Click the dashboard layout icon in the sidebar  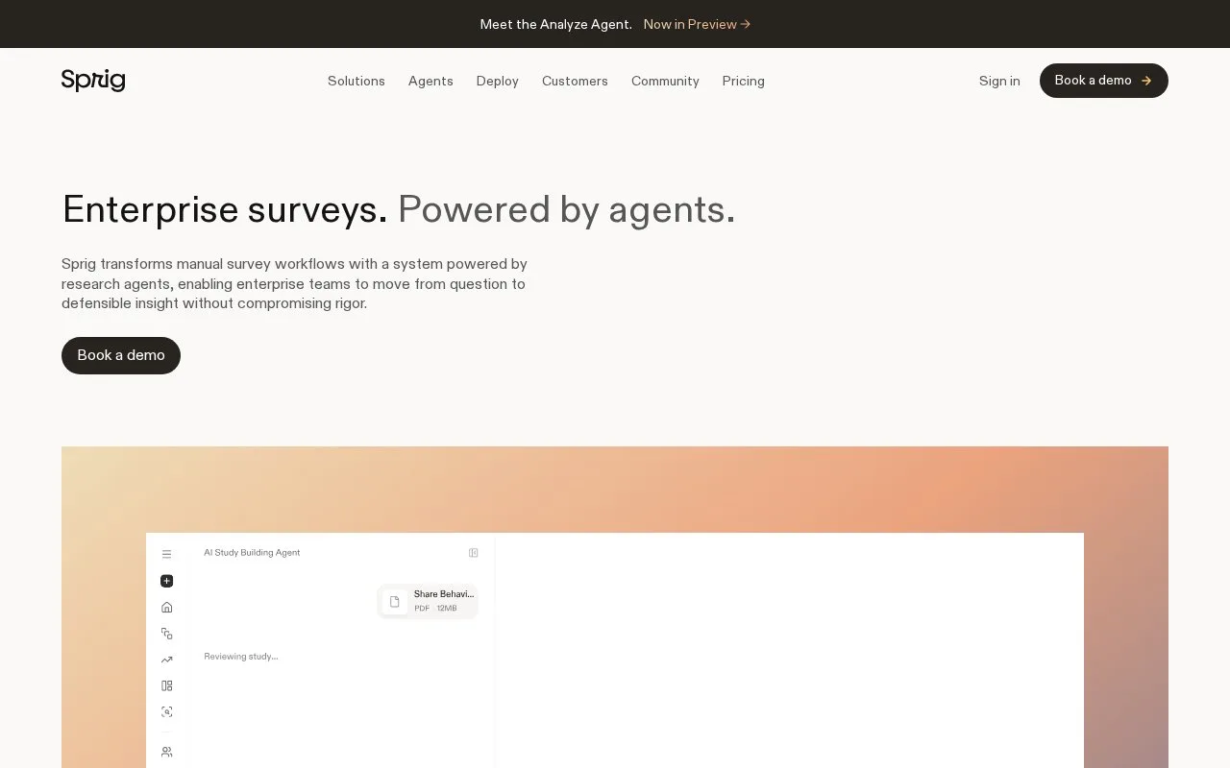click(x=166, y=685)
